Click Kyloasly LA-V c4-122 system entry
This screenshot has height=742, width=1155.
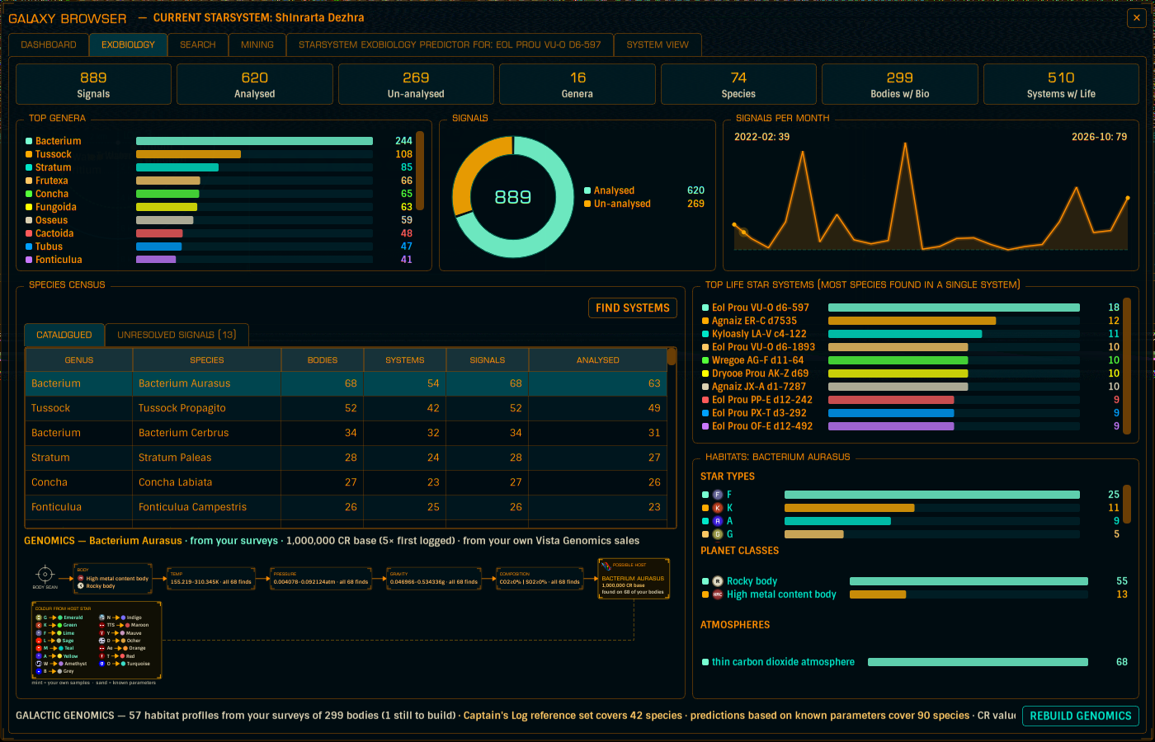pyautogui.click(x=911, y=334)
